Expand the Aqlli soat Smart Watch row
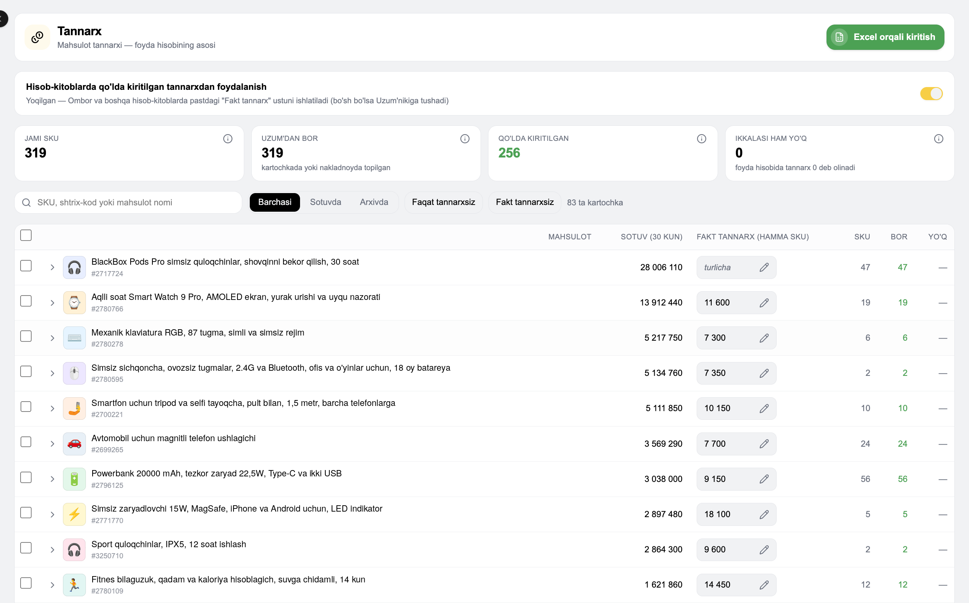This screenshot has height=603, width=969. pos(52,303)
